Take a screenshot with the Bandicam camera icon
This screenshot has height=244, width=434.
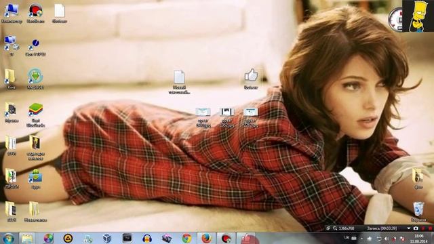[416, 228]
